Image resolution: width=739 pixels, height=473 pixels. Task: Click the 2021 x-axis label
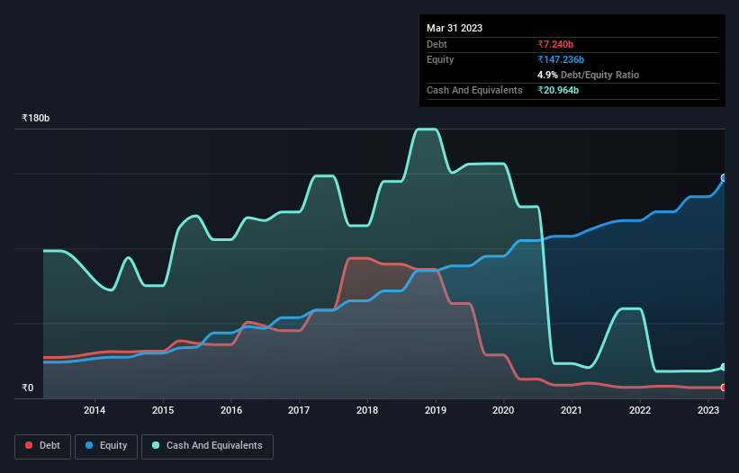pyautogui.click(x=572, y=410)
